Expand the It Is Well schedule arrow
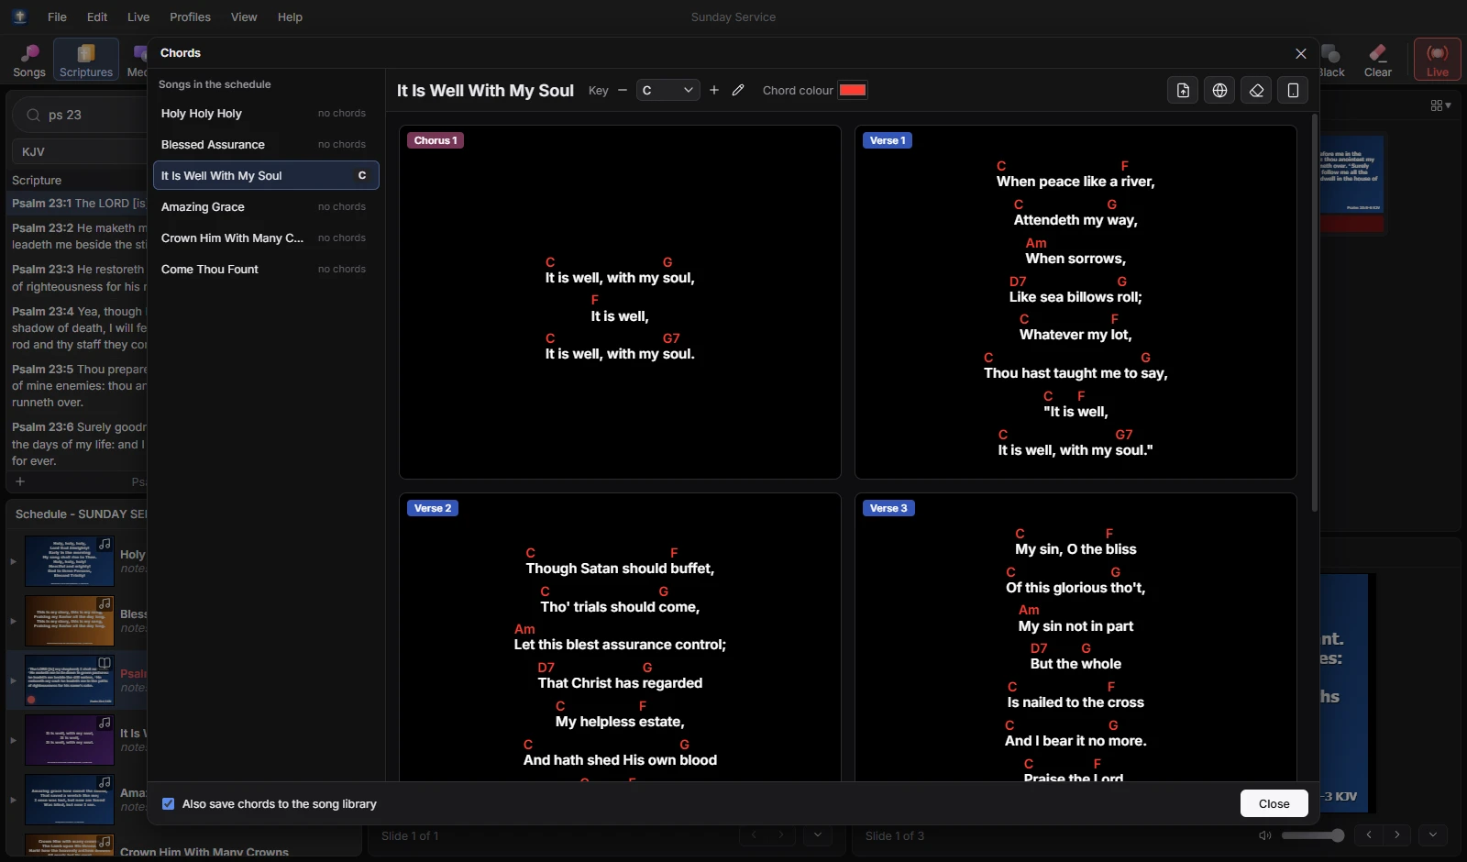 click(13, 740)
